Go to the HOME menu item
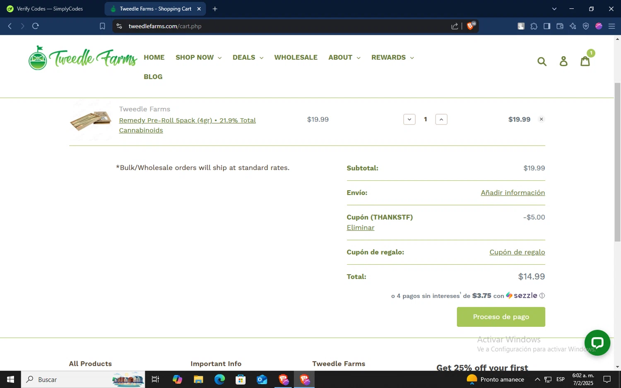The image size is (621, 388). pos(154,57)
